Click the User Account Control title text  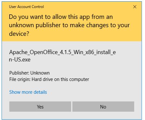(26, 7)
